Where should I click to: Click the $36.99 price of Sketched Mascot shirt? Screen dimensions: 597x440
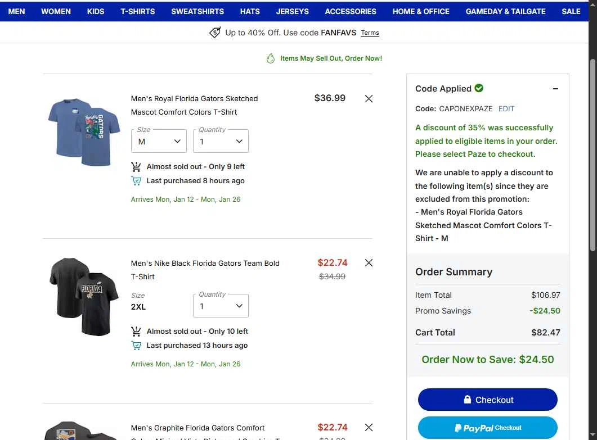pos(330,98)
